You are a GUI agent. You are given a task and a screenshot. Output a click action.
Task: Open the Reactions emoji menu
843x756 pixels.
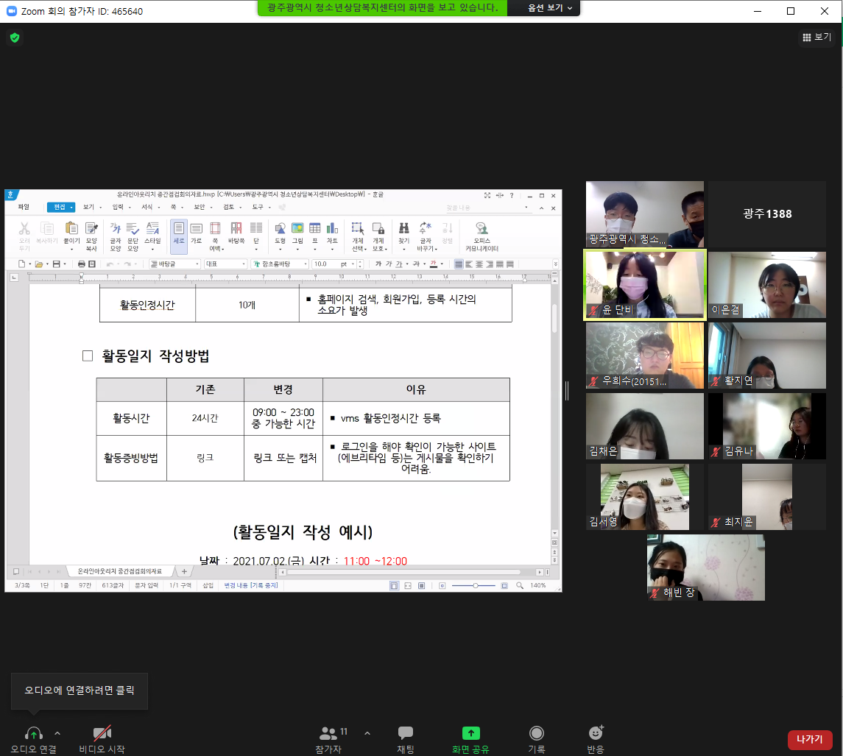pyautogui.click(x=596, y=733)
